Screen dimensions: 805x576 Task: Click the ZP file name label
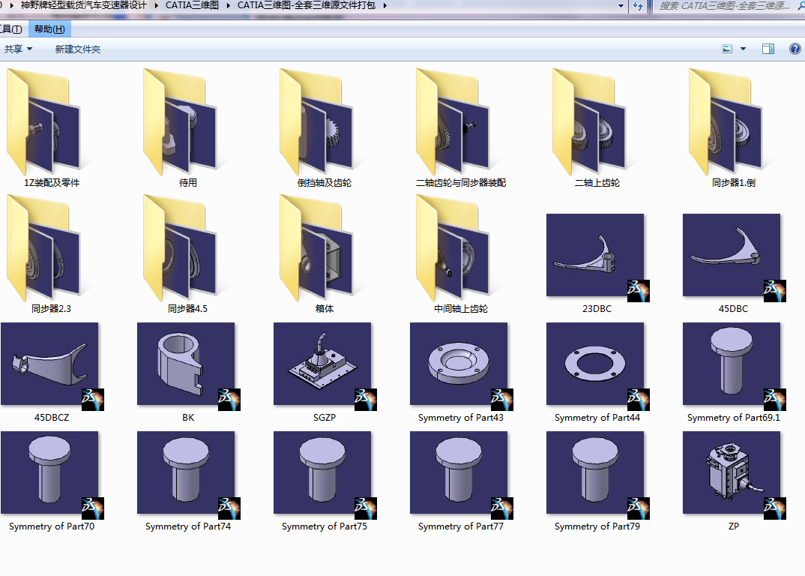[734, 526]
